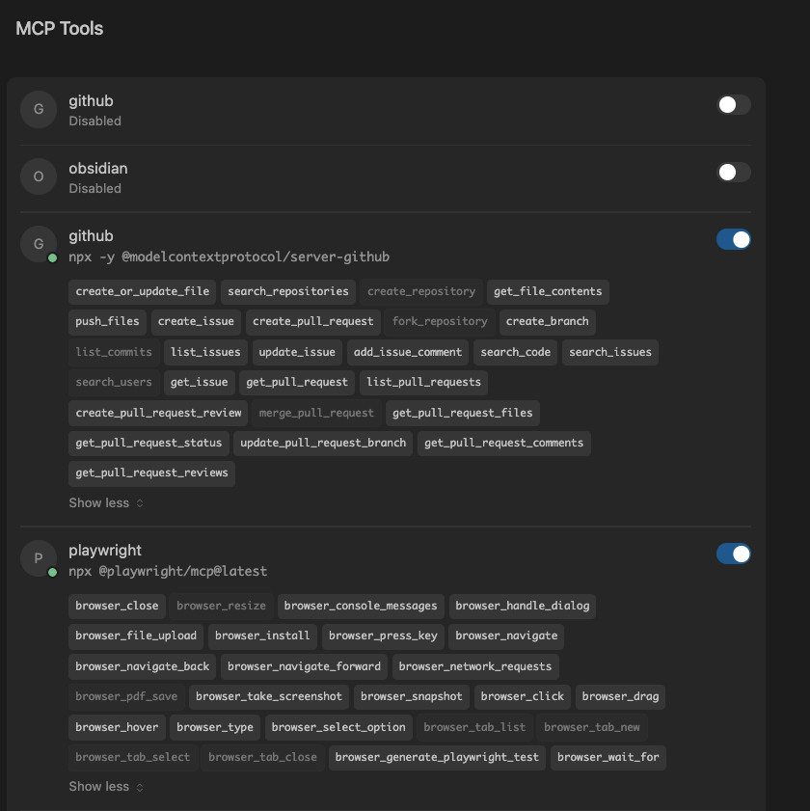The image size is (810, 811).
Task: Turn on the obsidian server toggle
Action: coord(734,173)
